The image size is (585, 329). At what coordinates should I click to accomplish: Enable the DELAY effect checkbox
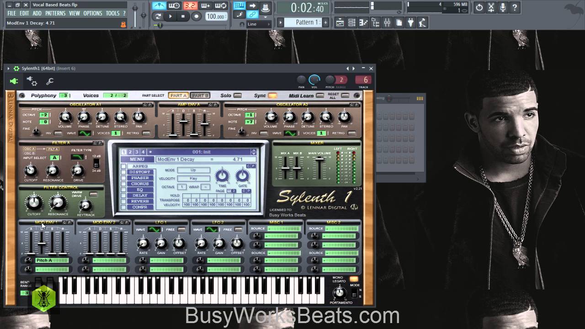click(123, 196)
